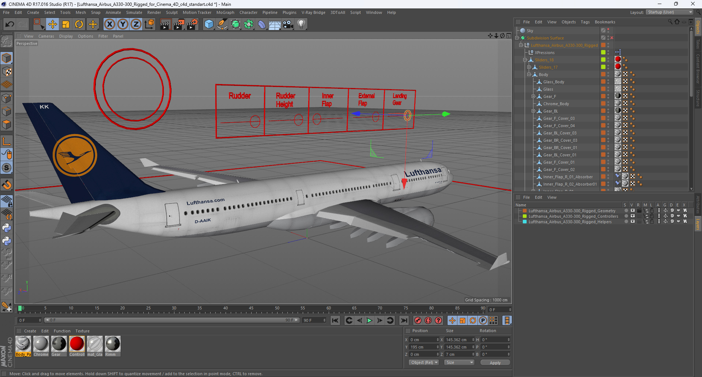702x377 pixels.
Task: Select the XPressions object
Action: 544,53
